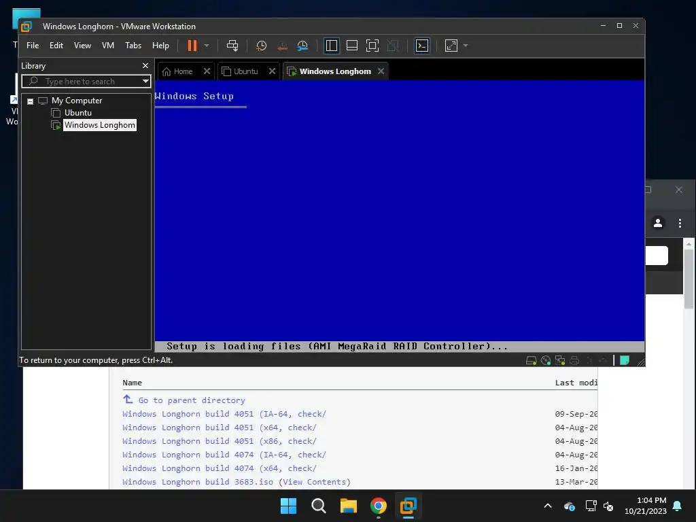This screenshot has width=696, height=522.
Task: Open taskbar Search
Action: click(318, 506)
